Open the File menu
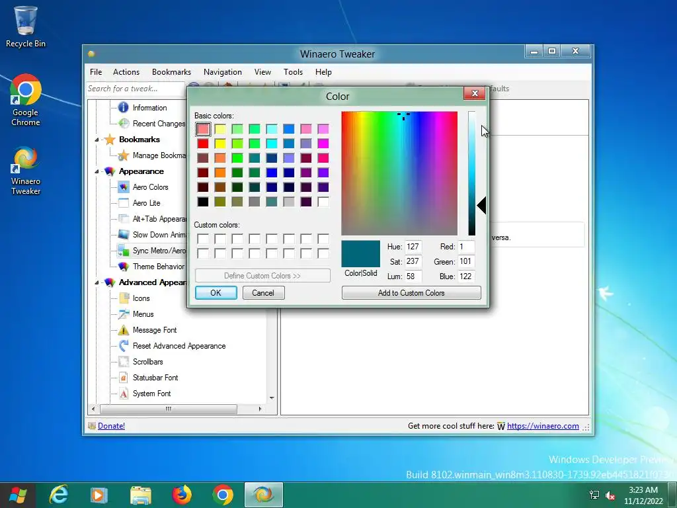 96,72
